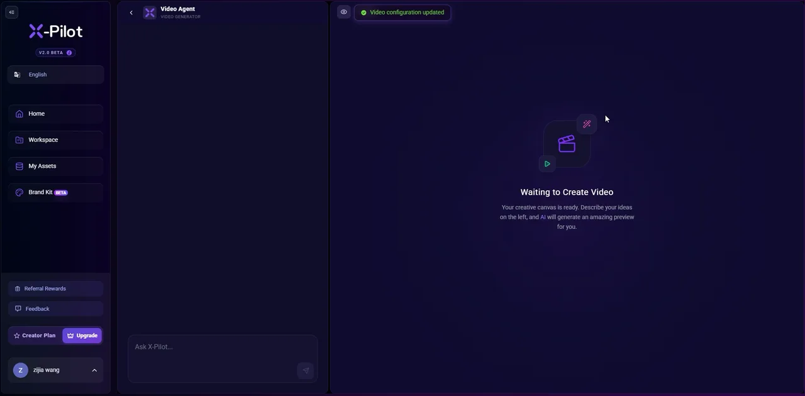Image resolution: width=805 pixels, height=396 pixels.
Task: Open My Assets page
Action: pyautogui.click(x=56, y=166)
